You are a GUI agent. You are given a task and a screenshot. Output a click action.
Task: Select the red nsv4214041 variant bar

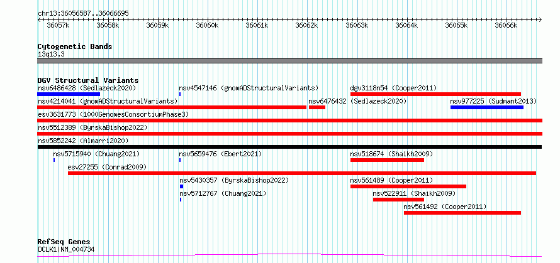[172, 107]
